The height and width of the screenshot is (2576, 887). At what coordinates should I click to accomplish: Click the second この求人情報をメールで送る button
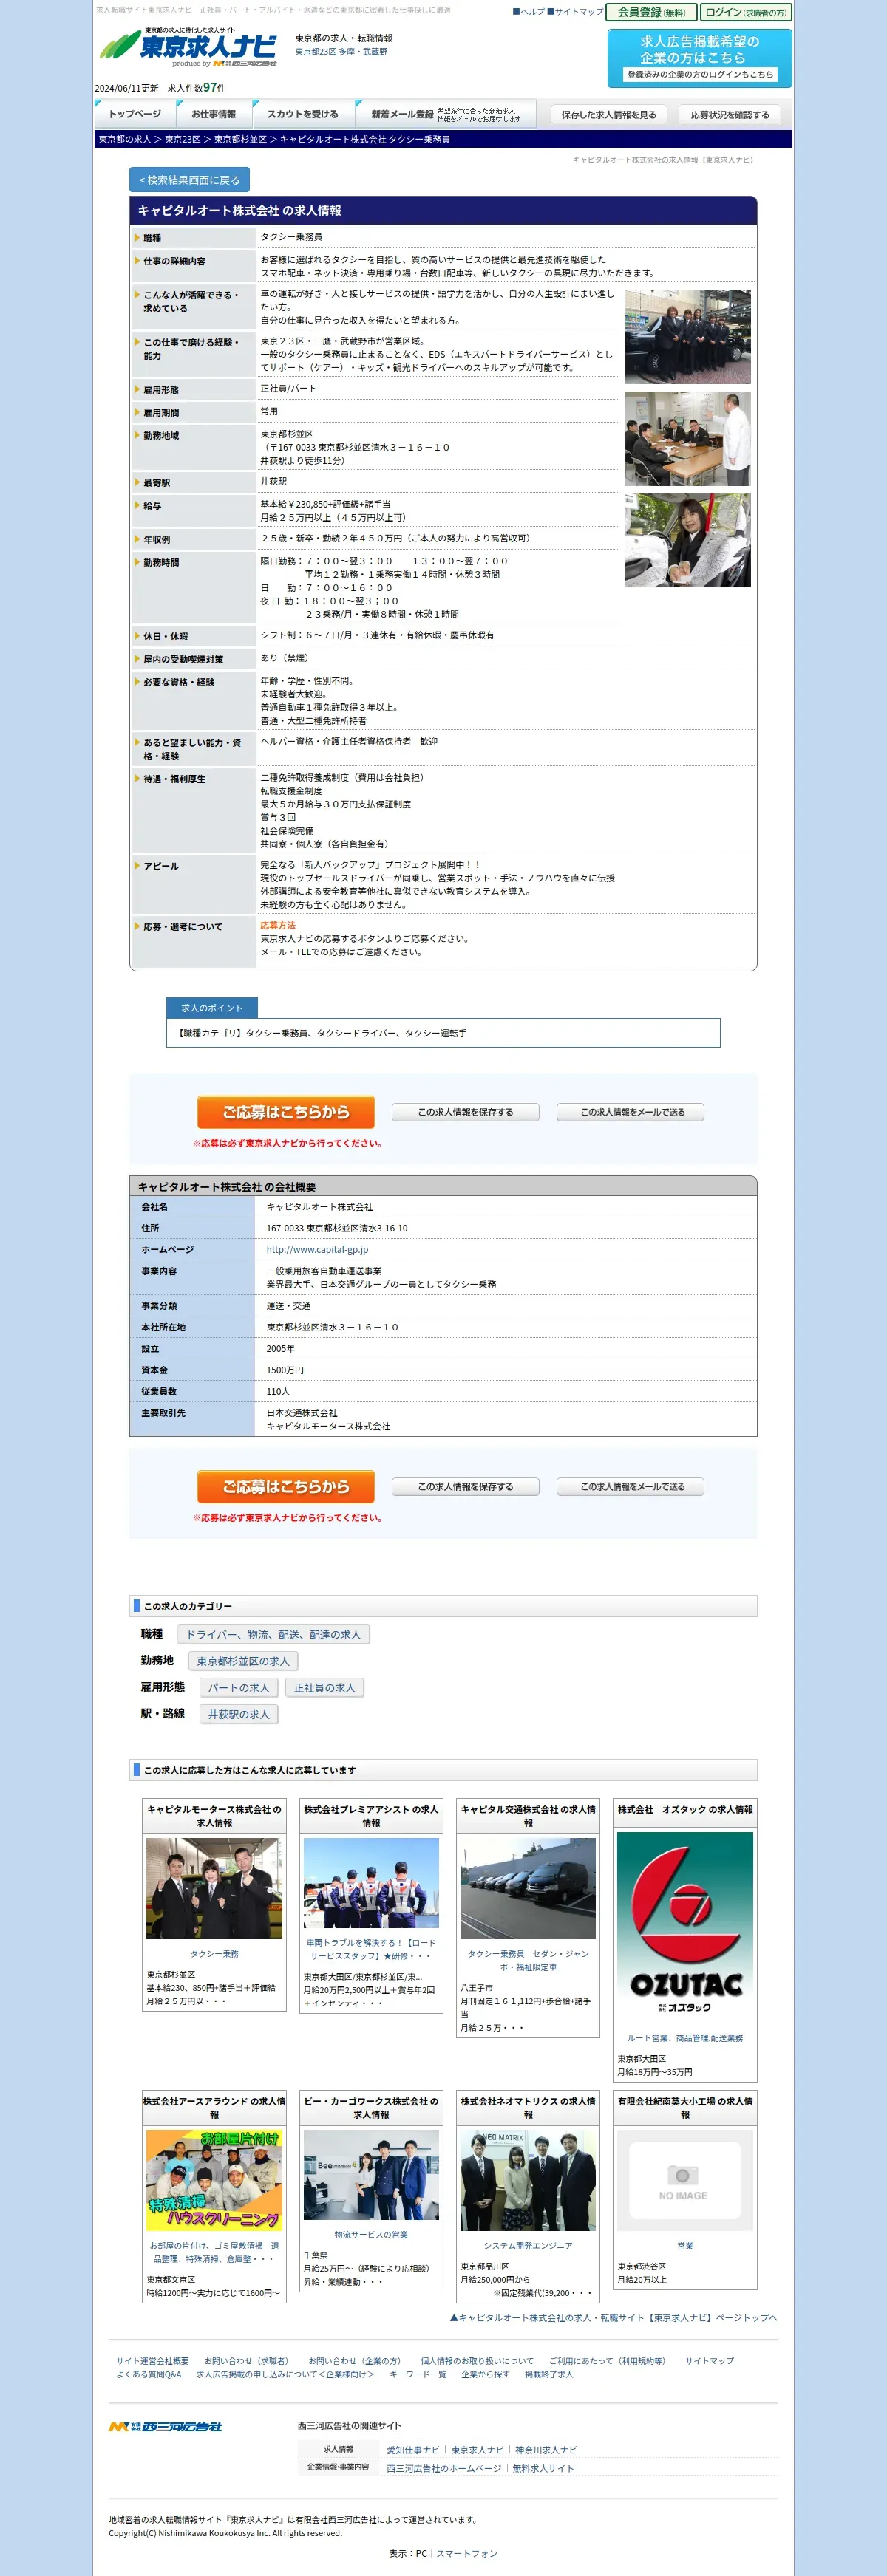coord(632,1487)
